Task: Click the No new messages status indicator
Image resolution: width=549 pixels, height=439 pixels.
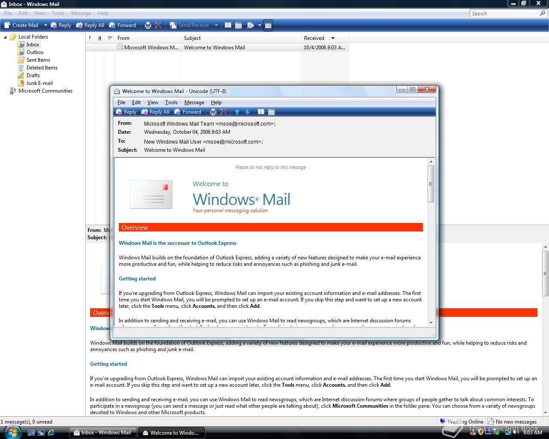Action: pos(512,422)
